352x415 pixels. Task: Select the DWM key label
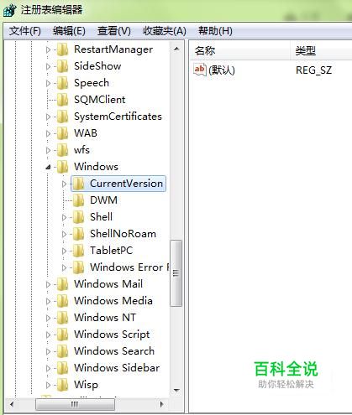[103, 200]
